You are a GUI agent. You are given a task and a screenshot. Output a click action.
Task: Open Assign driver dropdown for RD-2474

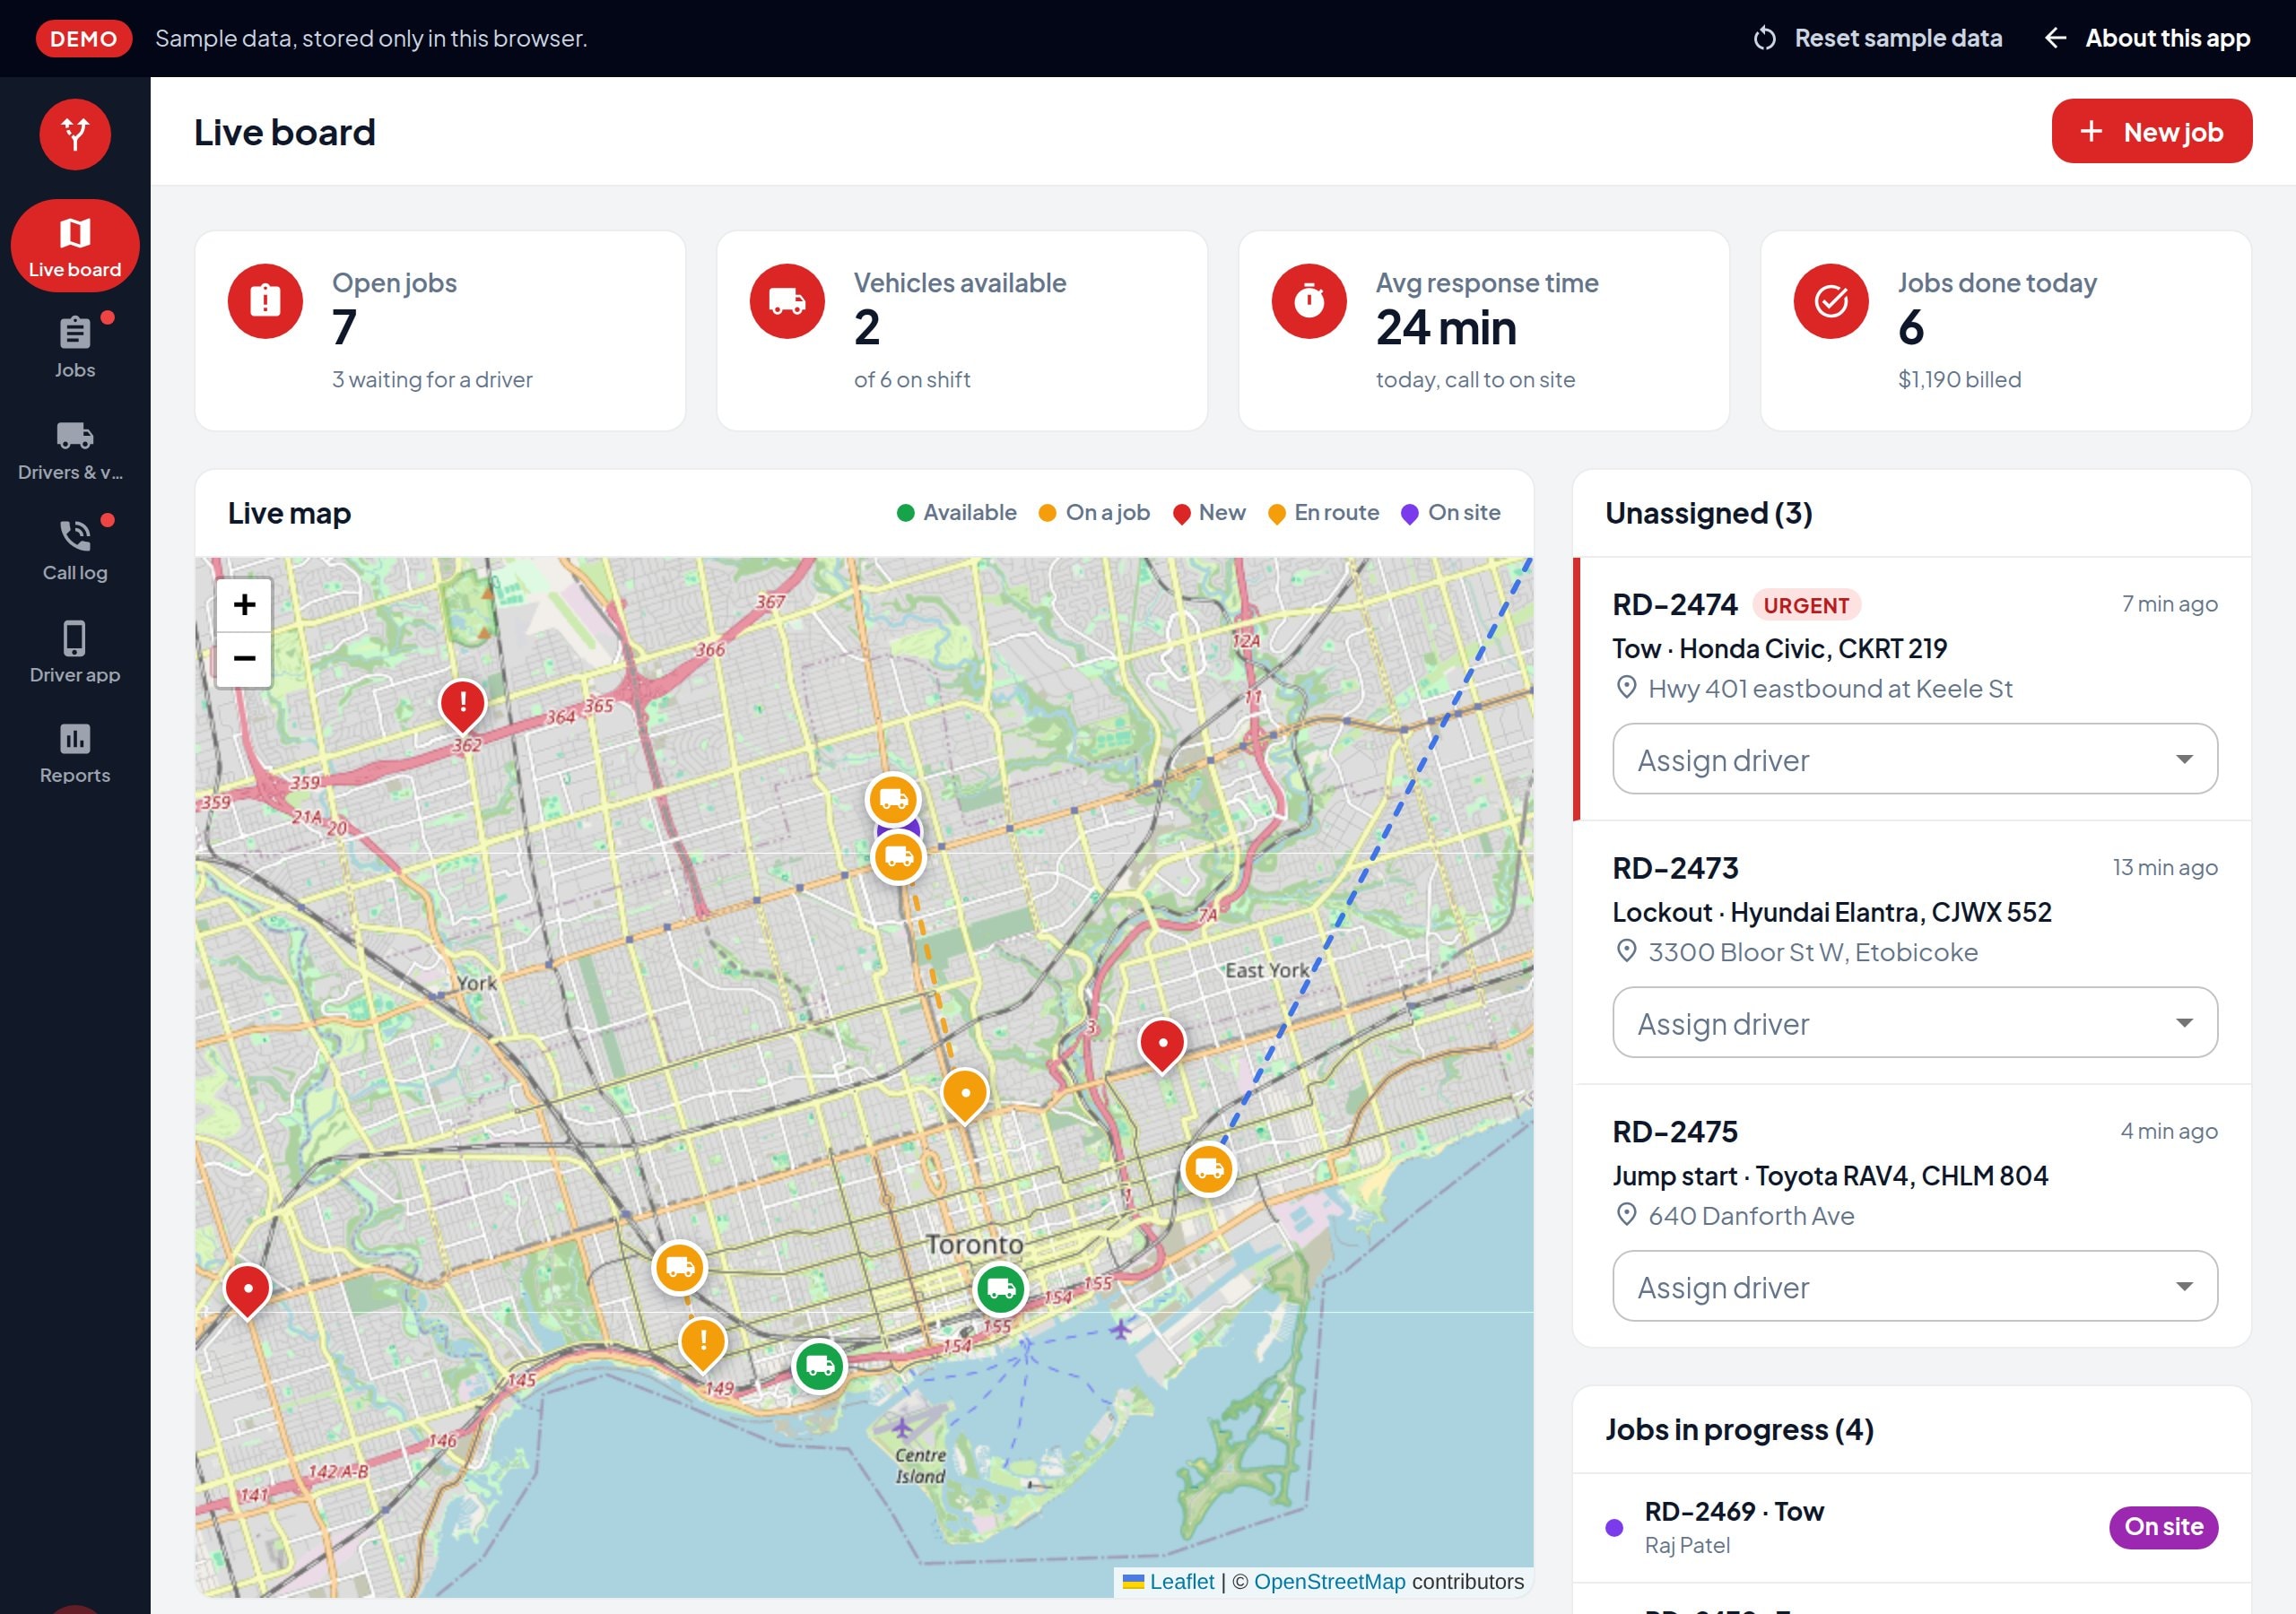[x=1914, y=759]
